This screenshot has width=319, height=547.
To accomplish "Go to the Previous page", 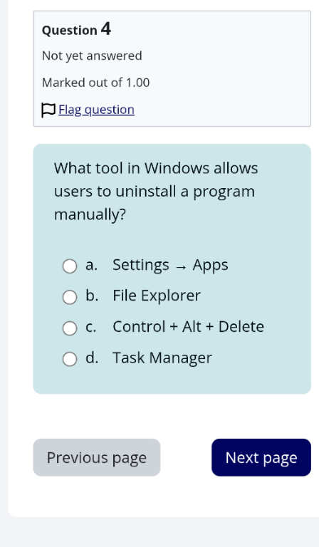I will pyautogui.click(x=97, y=457).
